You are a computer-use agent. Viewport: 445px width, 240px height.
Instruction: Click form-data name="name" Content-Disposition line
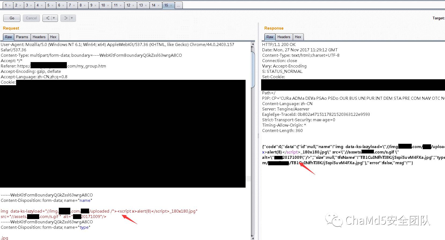coord(46,200)
